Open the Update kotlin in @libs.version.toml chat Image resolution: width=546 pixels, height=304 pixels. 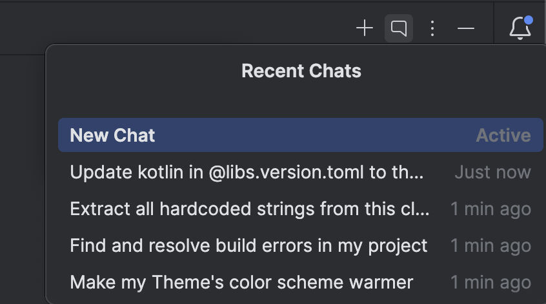[247, 172]
